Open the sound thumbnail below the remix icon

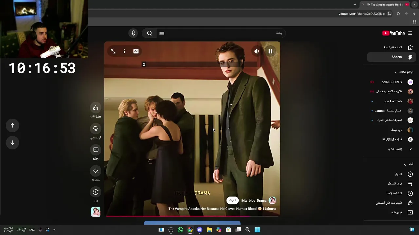click(x=96, y=212)
